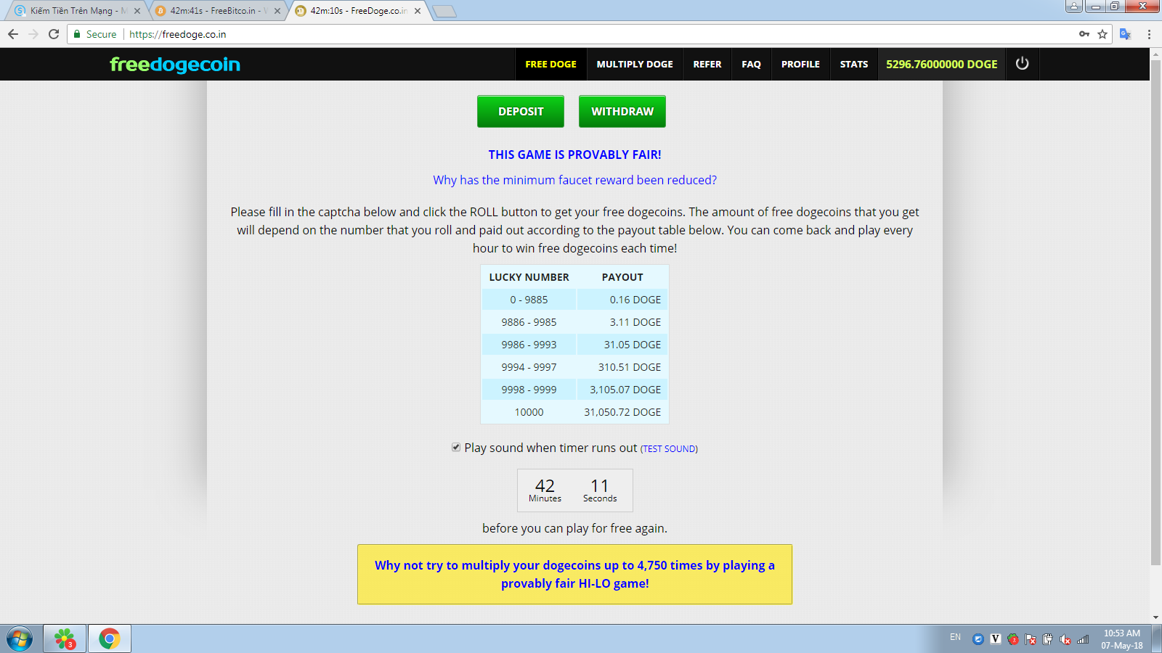Viewport: 1162px width, 653px height.
Task: Open the minimum faucet reward reduced link
Action: click(574, 180)
